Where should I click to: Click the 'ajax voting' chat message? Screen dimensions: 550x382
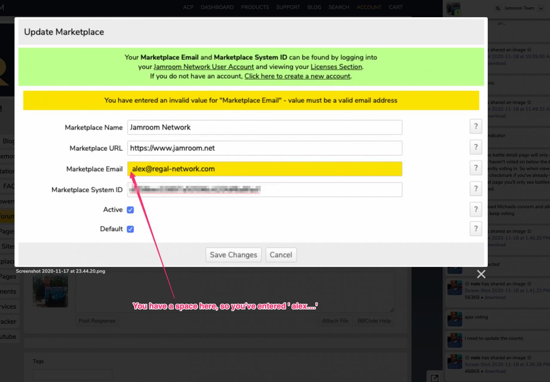point(476,317)
